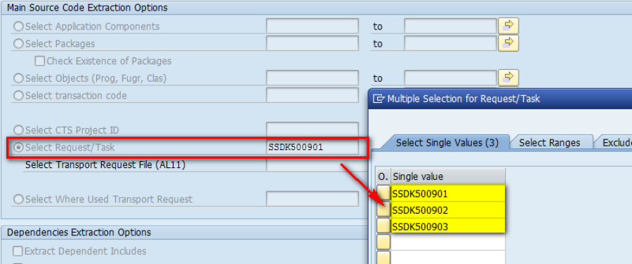Tick Extract Dependent Includes checkbox

pyautogui.click(x=18, y=251)
